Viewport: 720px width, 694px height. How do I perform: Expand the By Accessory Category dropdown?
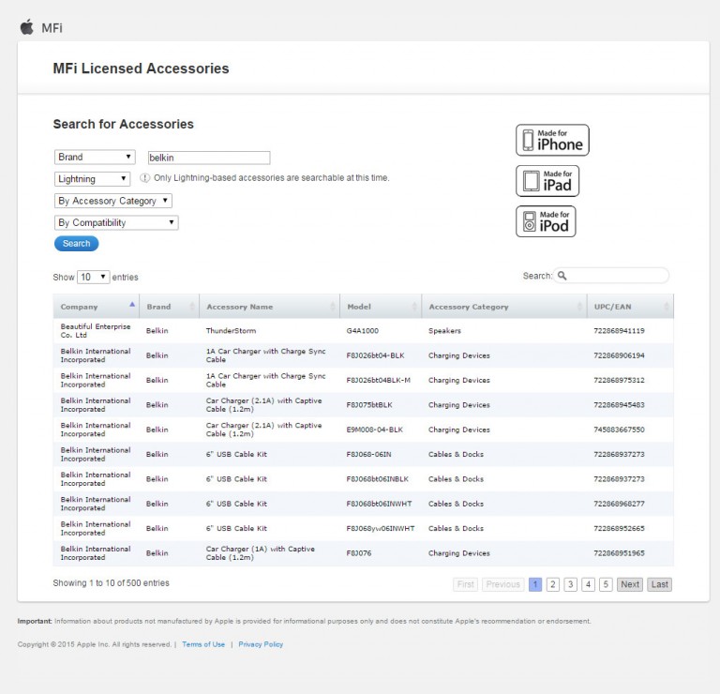(x=113, y=201)
